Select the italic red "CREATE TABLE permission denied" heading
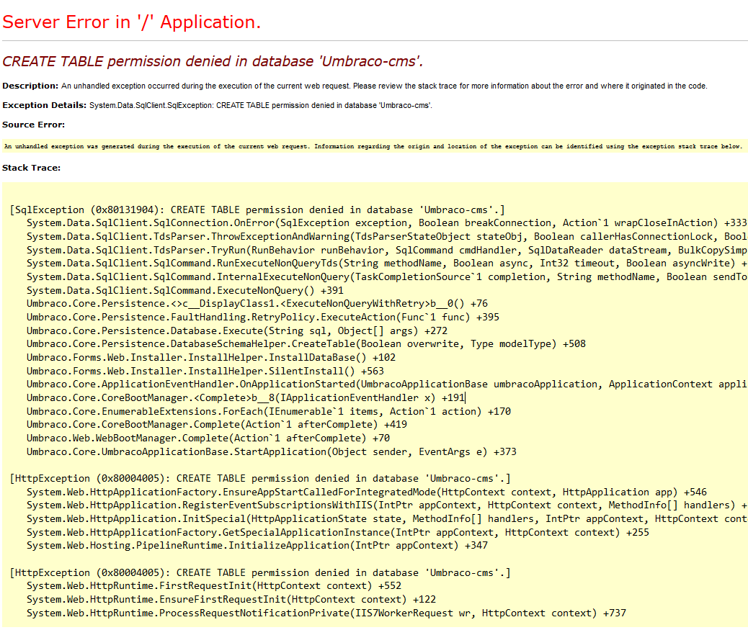Viewport: 748px width, 630px height. point(213,61)
